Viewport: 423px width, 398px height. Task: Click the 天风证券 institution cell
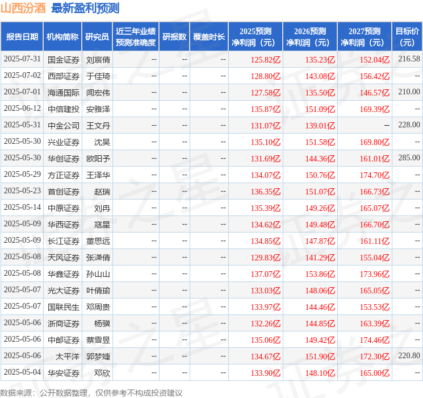pos(64,258)
